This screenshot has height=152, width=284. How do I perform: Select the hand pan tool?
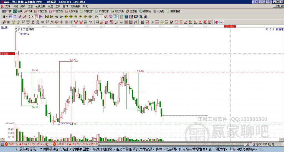[x=96, y=17]
